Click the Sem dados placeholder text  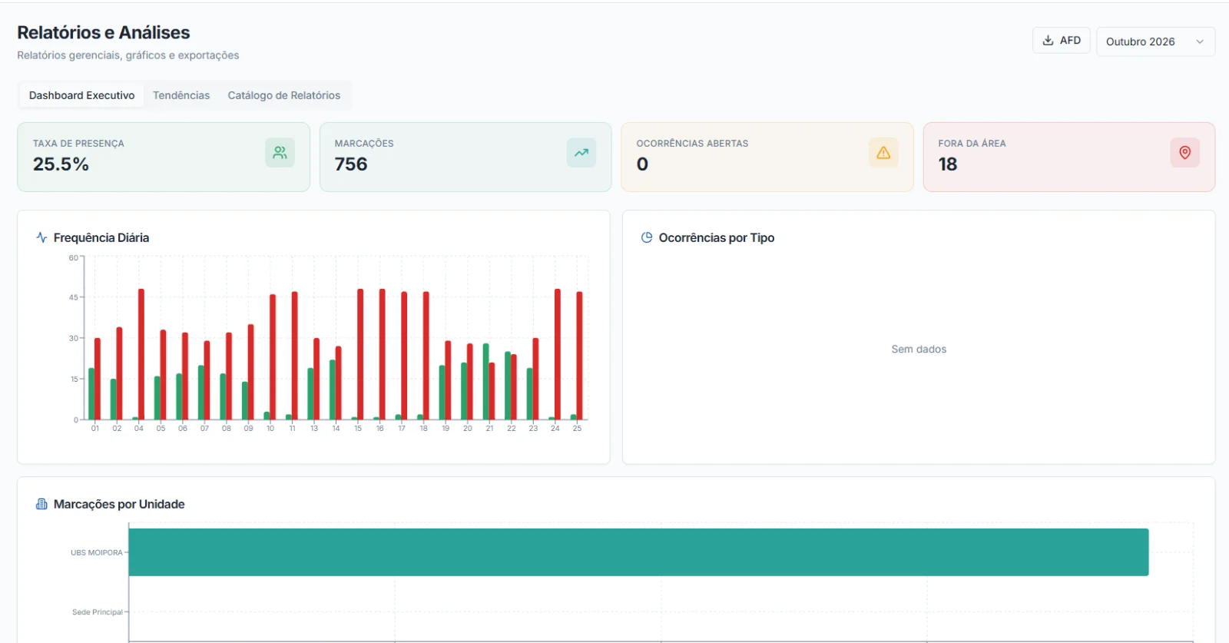coord(919,349)
